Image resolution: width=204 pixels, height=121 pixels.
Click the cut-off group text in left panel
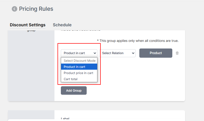point(31,31)
